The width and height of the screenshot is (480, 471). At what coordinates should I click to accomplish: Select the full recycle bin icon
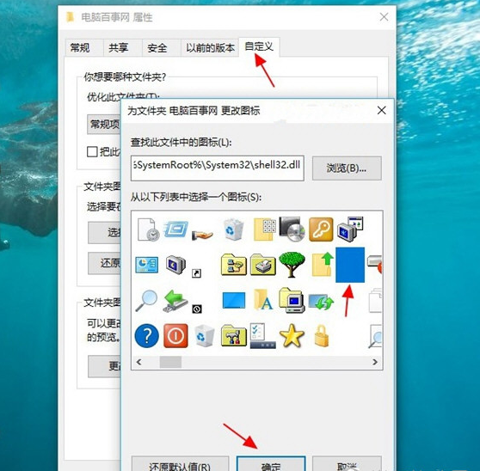point(233,229)
